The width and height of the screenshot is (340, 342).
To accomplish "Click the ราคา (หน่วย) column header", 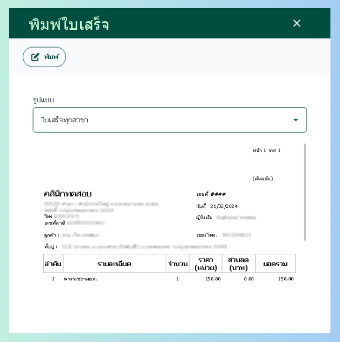I will click(206, 264).
